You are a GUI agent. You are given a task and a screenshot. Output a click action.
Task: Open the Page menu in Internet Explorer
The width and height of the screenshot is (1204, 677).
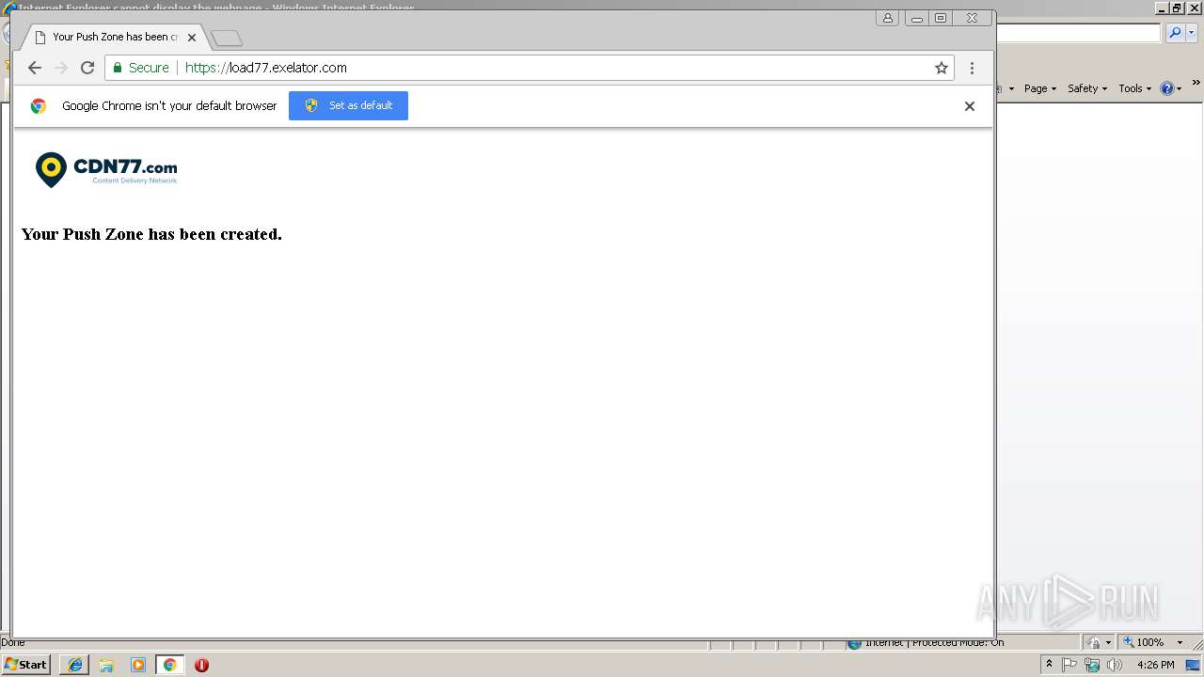1039,88
